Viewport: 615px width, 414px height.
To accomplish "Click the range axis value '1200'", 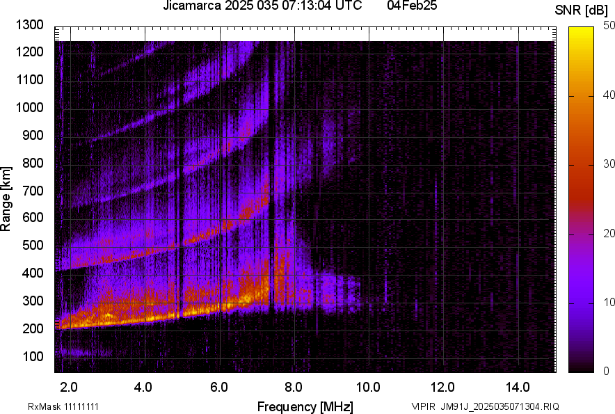I will (29, 51).
